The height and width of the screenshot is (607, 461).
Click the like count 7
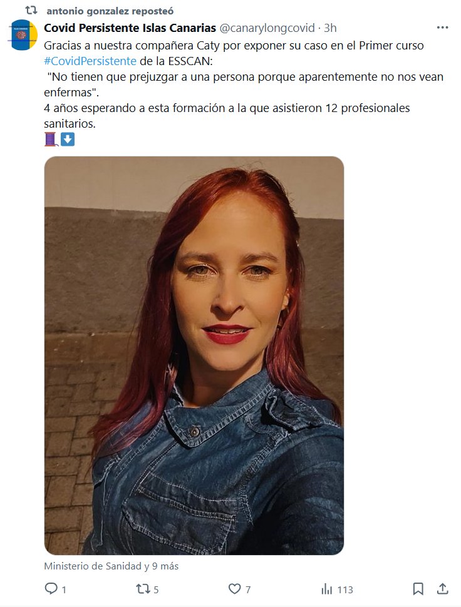tap(248, 589)
